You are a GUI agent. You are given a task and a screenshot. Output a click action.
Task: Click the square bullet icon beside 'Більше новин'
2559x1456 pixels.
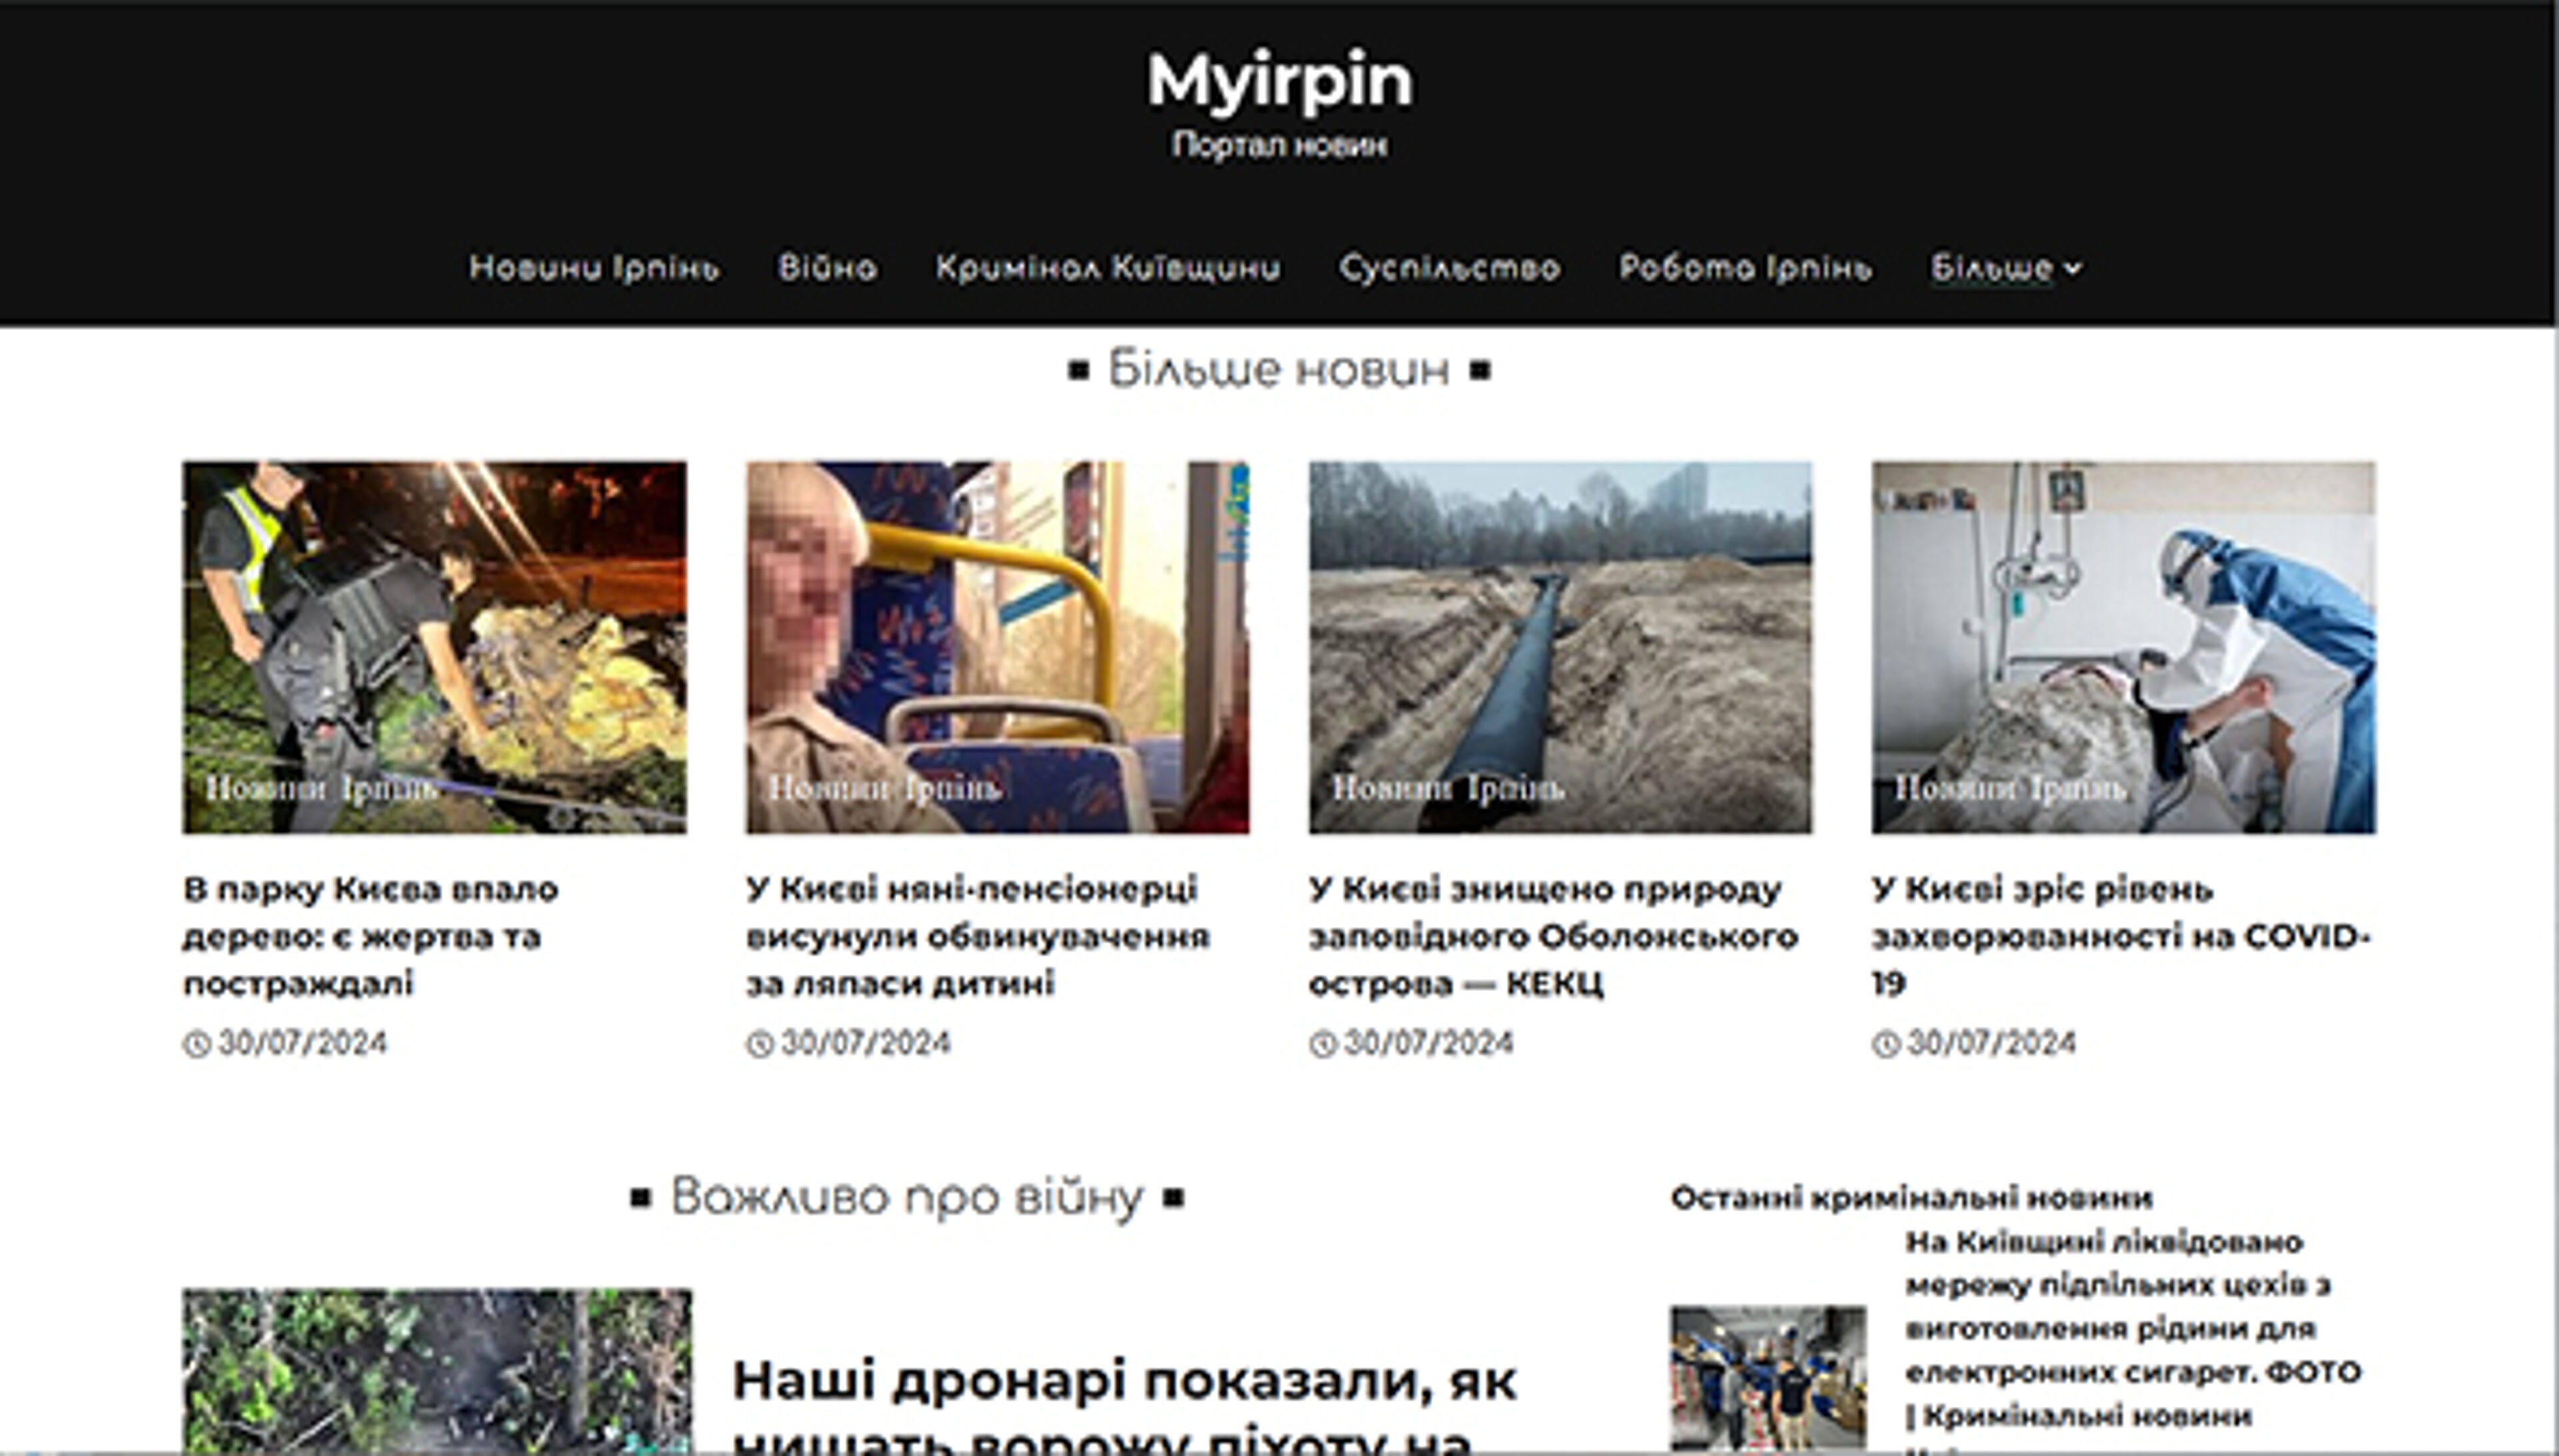click(x=1078, y=369)
